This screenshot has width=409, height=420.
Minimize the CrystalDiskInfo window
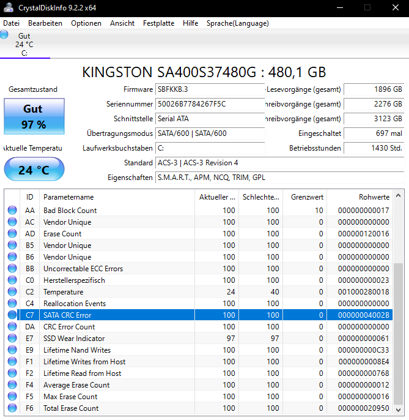point(340,7)
